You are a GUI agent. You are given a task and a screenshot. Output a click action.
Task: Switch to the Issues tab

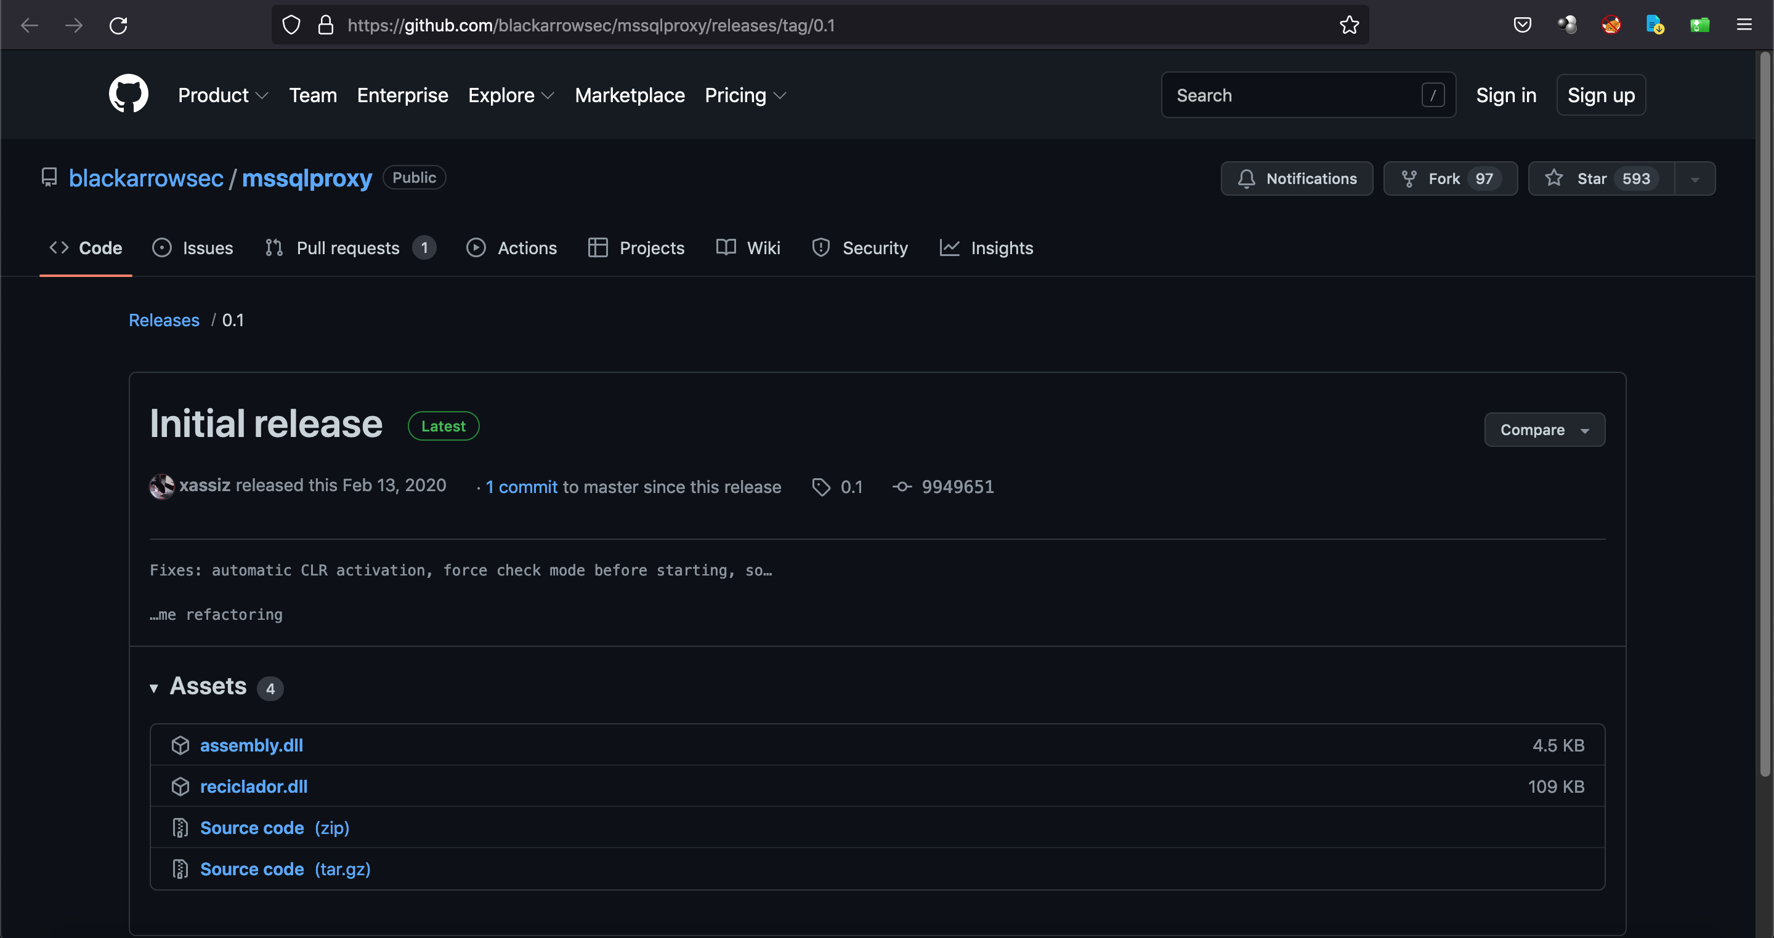(x=193, y=248)
